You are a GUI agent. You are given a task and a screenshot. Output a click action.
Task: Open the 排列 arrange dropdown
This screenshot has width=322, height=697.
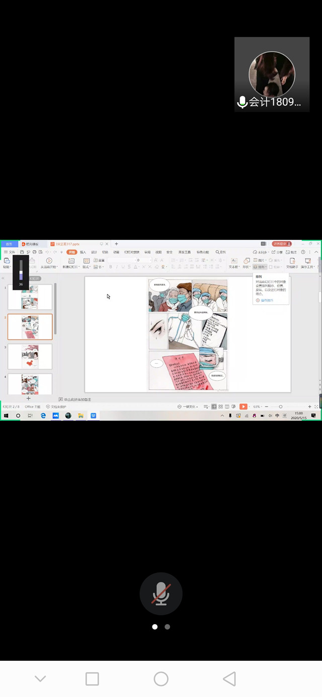pyautogui.click(x=259, y=267)
